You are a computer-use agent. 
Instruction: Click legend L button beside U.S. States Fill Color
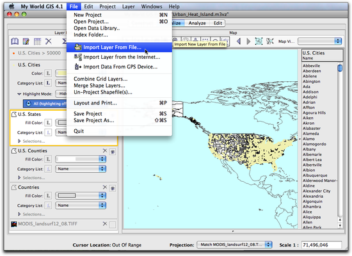point(48,123)
